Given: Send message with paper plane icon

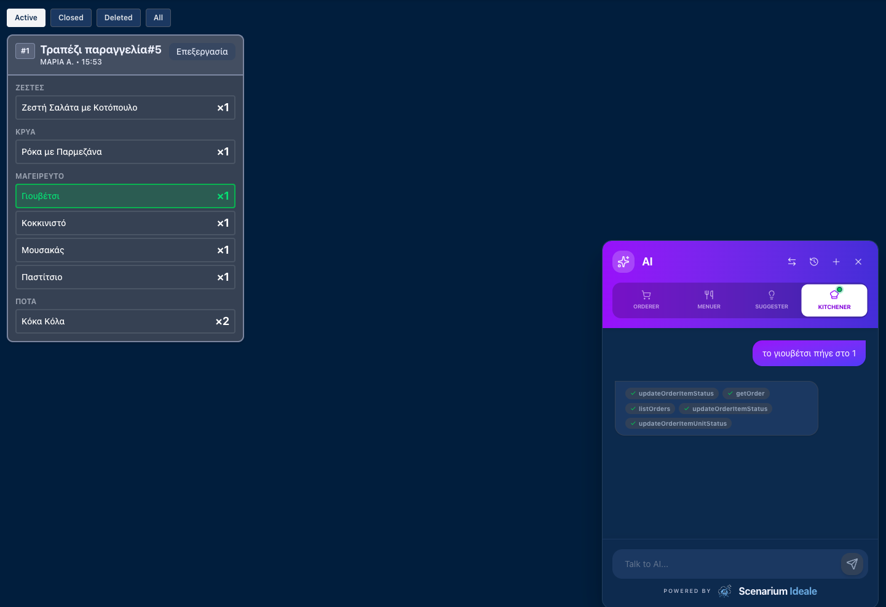Looking at the screenshot, I should click(852, 563).
